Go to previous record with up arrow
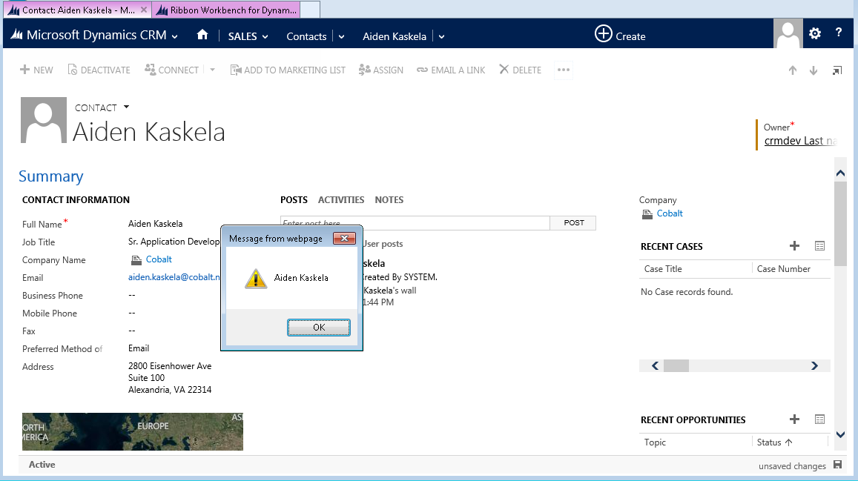This screenshot has height=481, width=858. [793, 70]
